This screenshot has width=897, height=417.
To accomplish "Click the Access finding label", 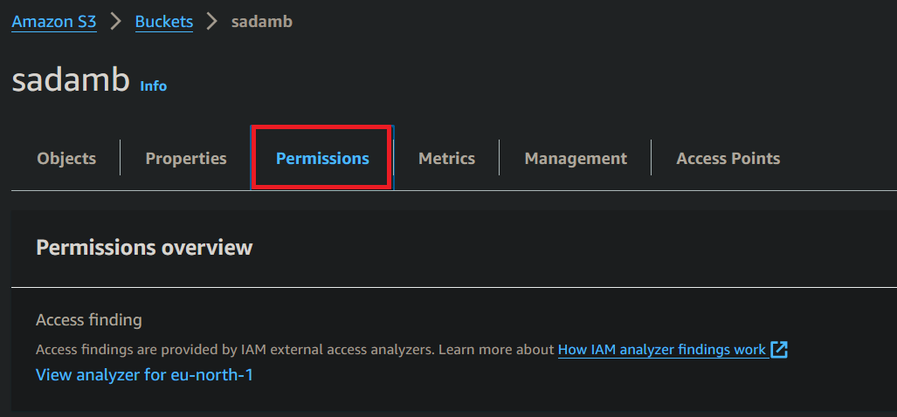I will pos(88,320).
